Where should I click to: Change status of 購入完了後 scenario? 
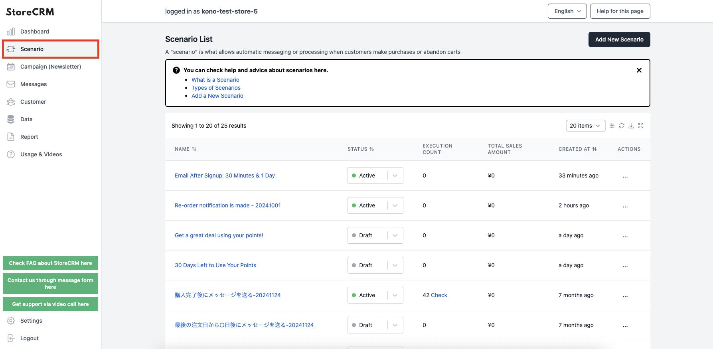click(x=375, y=295)
